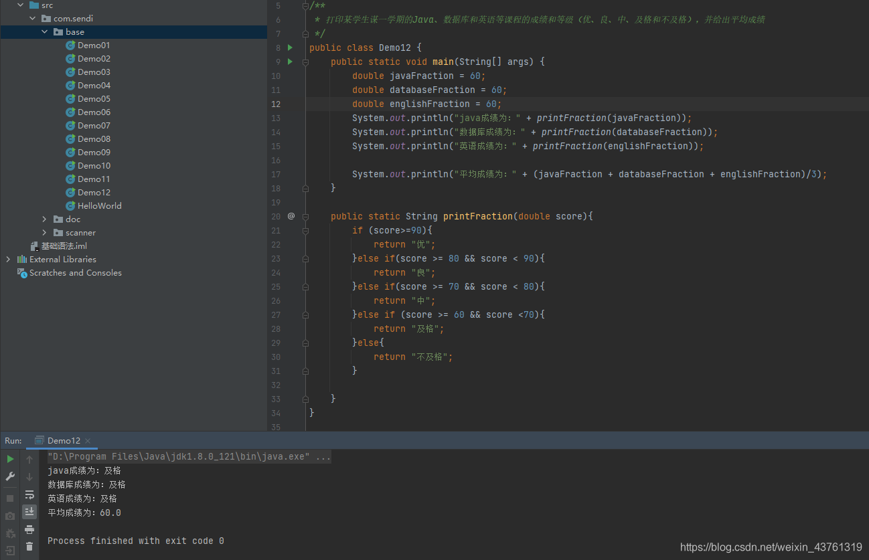The height and width of the screenshot is (560, 869).
Task: Select the com.sendi package label
Action: click(x=73, y=19)
